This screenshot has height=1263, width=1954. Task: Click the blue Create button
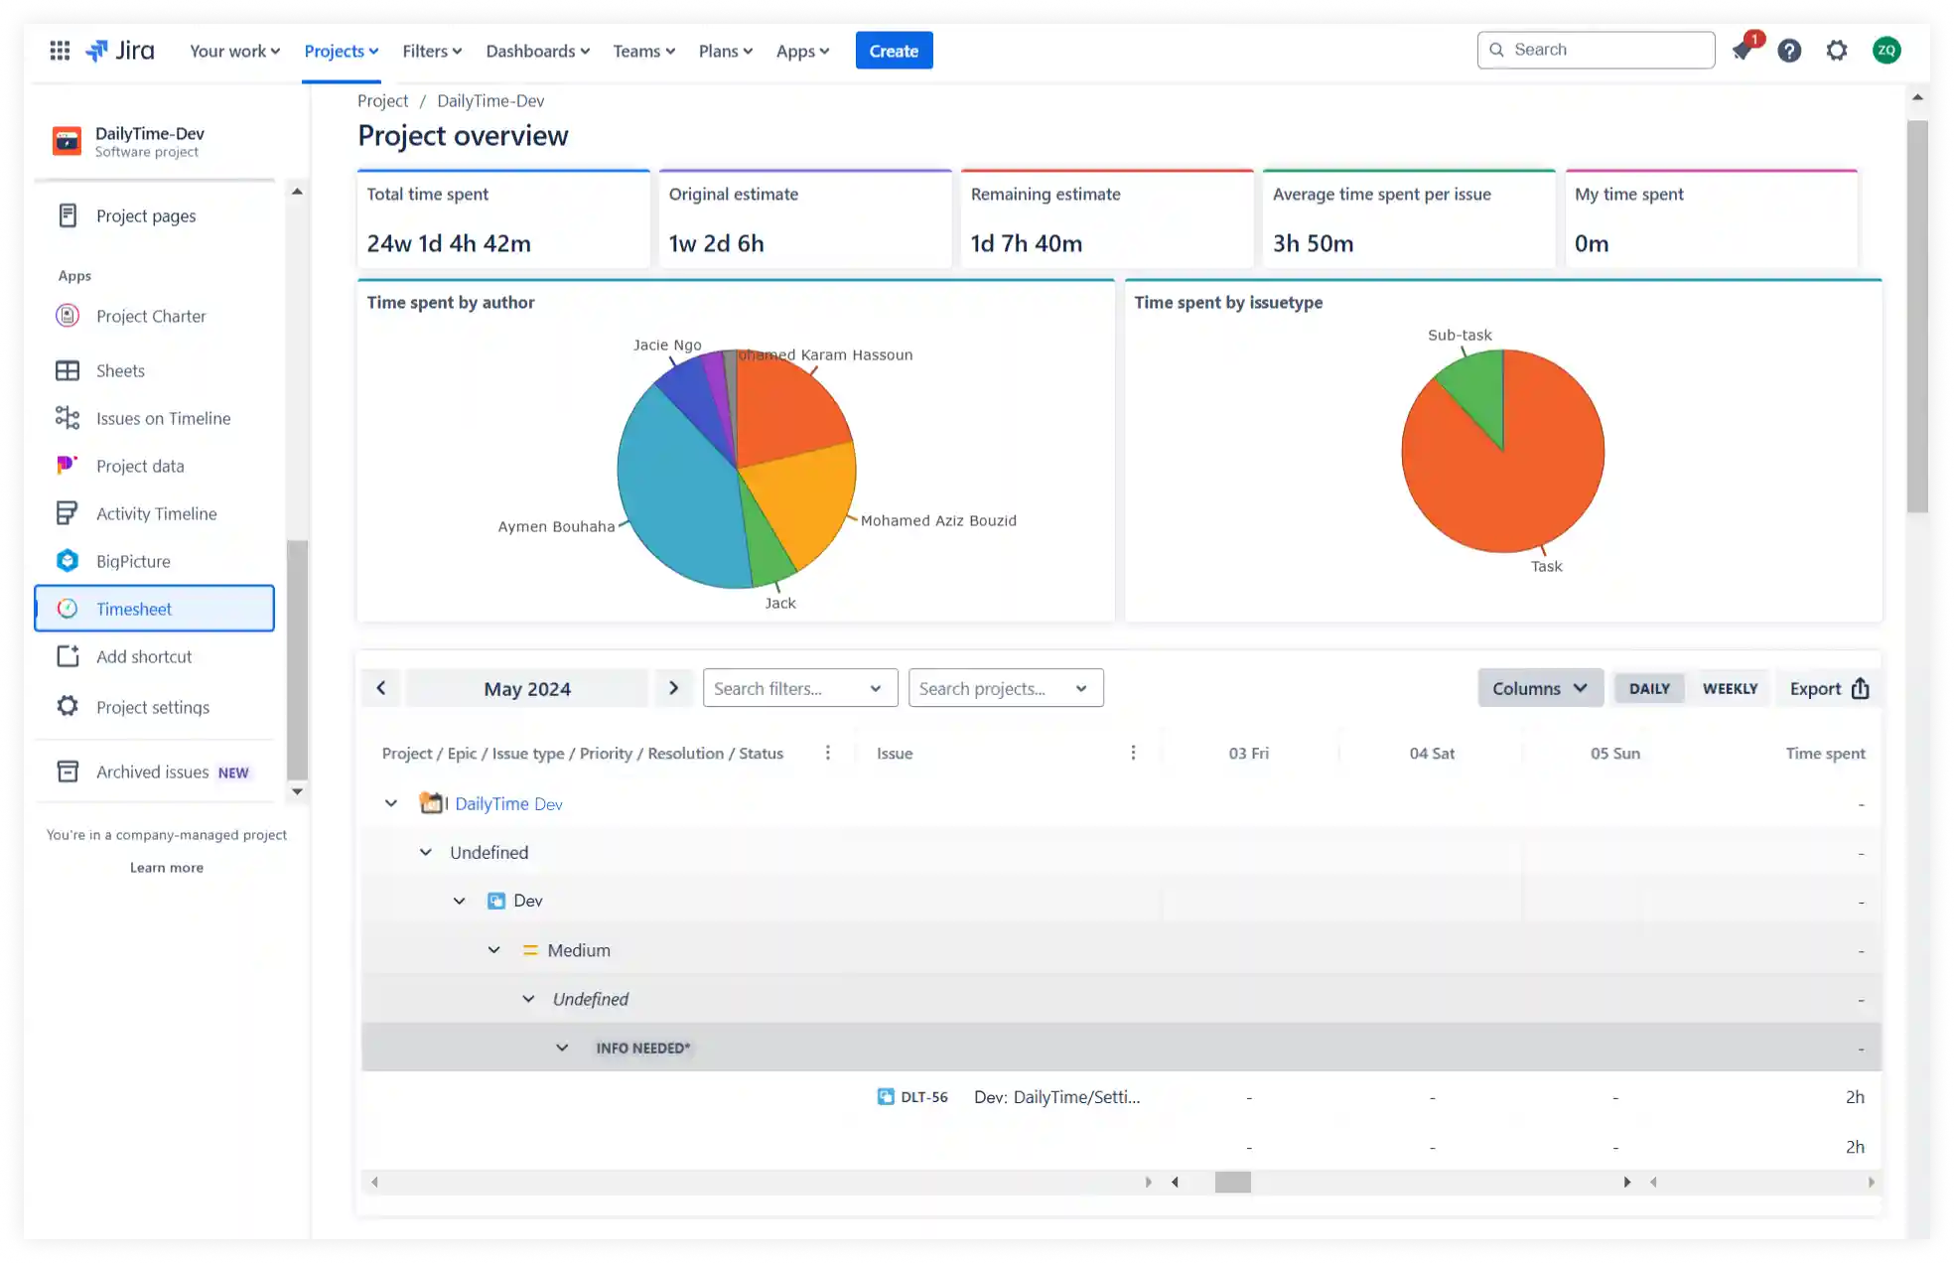[894, 51]
